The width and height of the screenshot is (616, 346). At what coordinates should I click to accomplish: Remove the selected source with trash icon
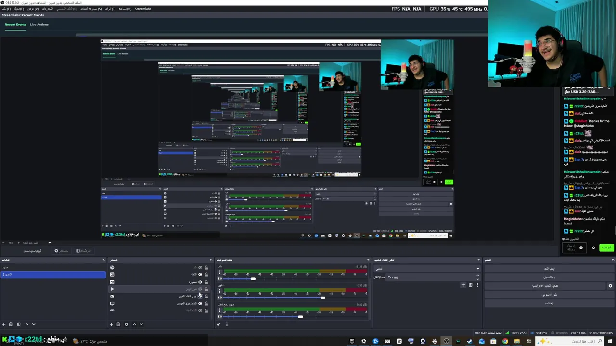(x=118, y=324)
